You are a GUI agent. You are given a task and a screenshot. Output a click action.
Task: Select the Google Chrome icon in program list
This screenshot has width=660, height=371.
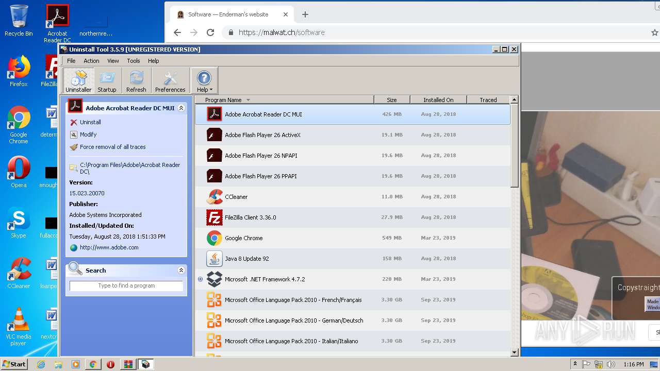click(214, 238)
